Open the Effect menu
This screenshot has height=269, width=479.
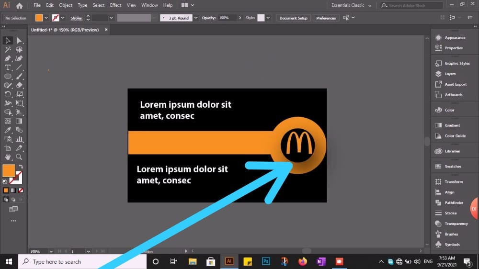click(115, 5)
